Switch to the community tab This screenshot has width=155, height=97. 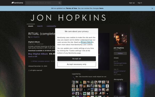(x=51, y=26)
